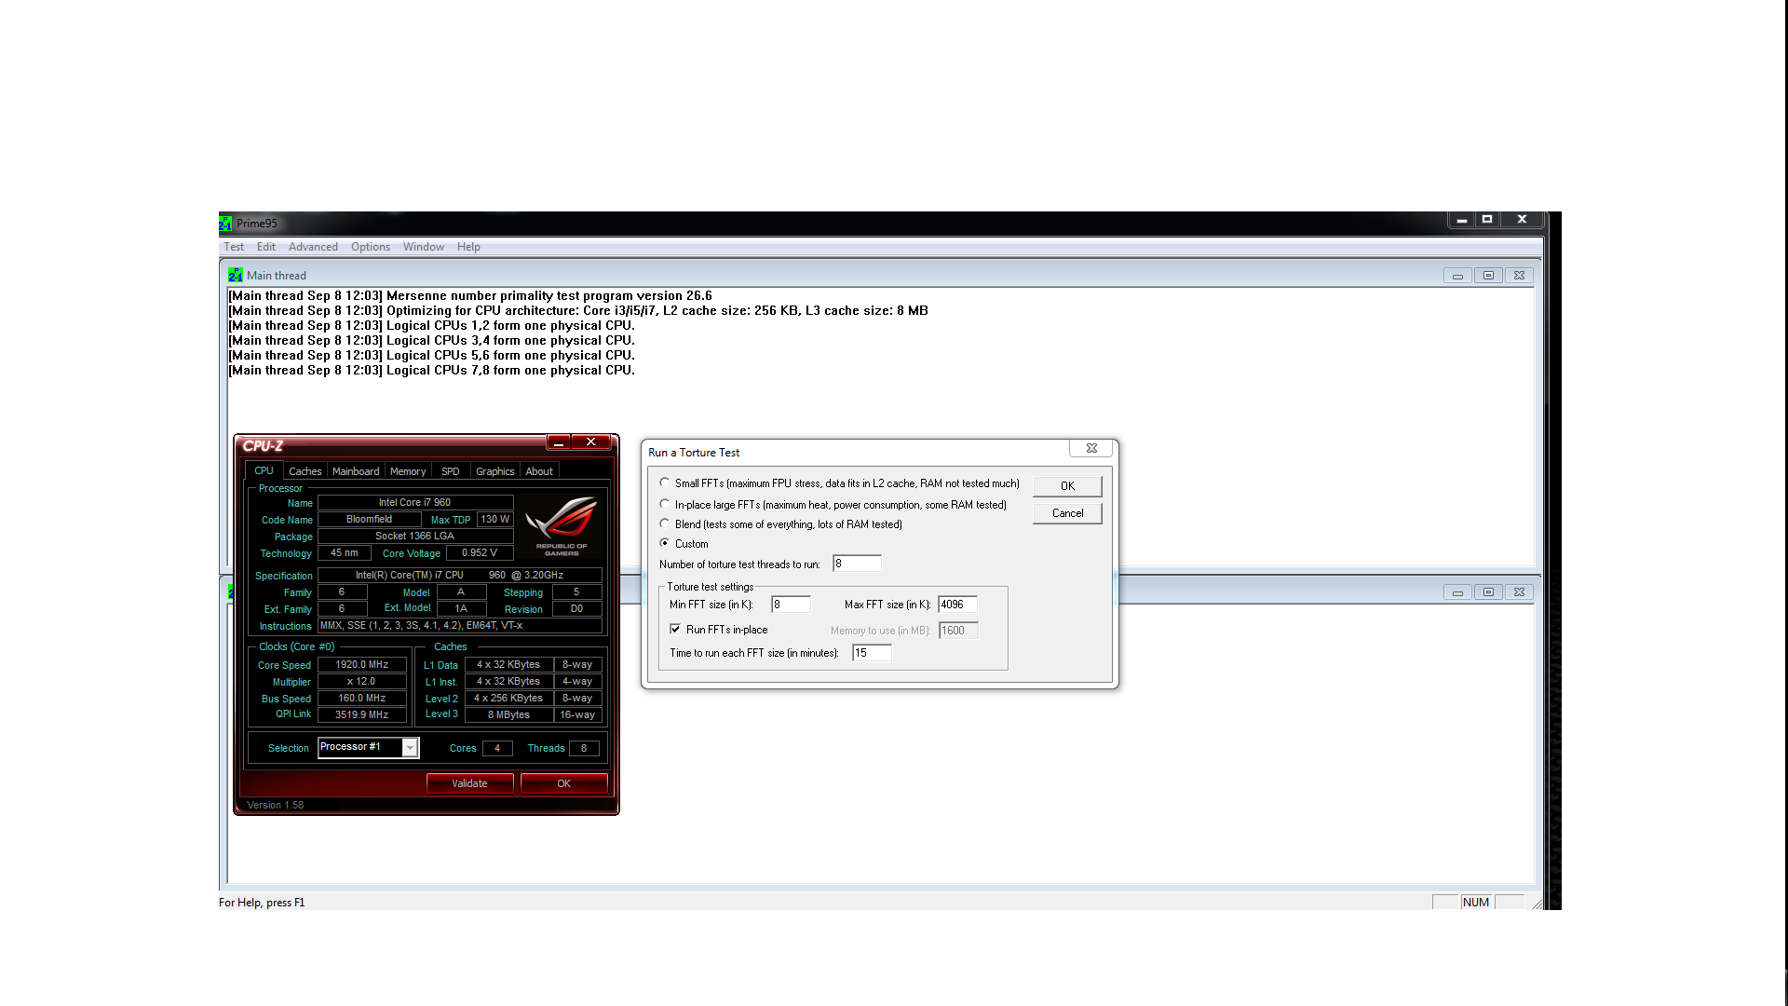
Task: Switch to the SPD tab
Action: click(x=450, y=471)
